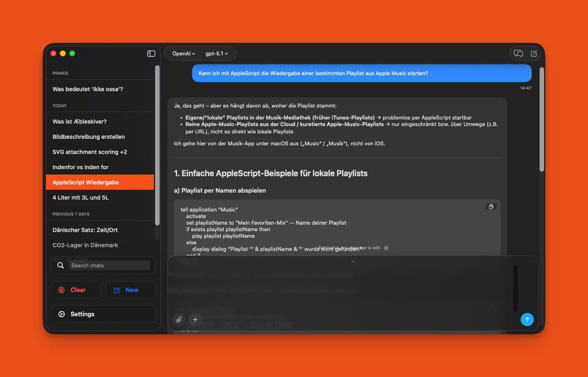This screenshot has height=377, width=588.
Task: Click the chat bubbles icon at top right
Action: tap(518, 54)
